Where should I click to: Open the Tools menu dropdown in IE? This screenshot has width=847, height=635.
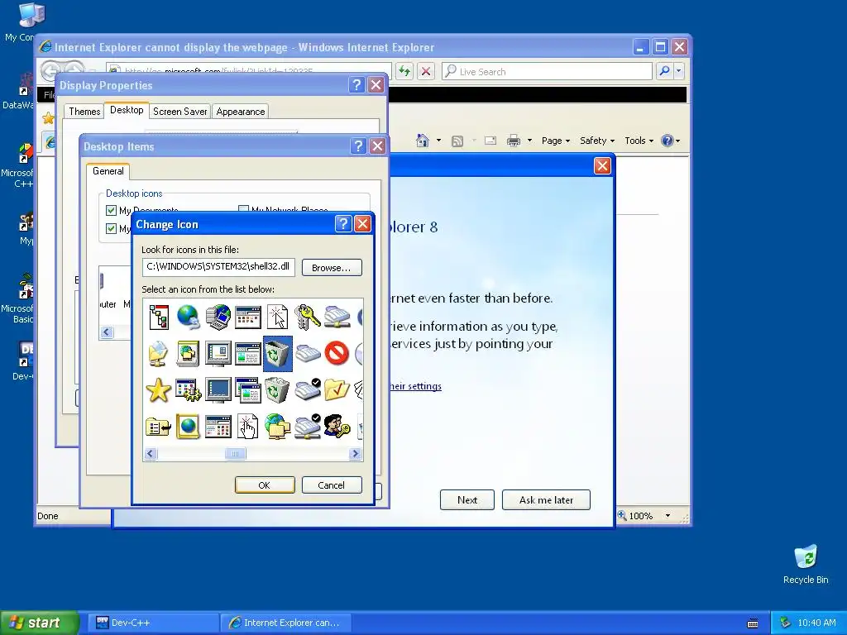click(639, 141)
